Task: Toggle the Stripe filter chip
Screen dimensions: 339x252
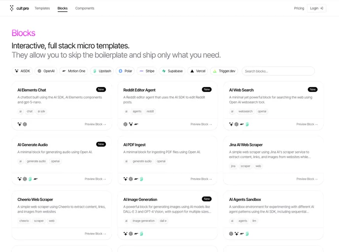Action: 147,71
